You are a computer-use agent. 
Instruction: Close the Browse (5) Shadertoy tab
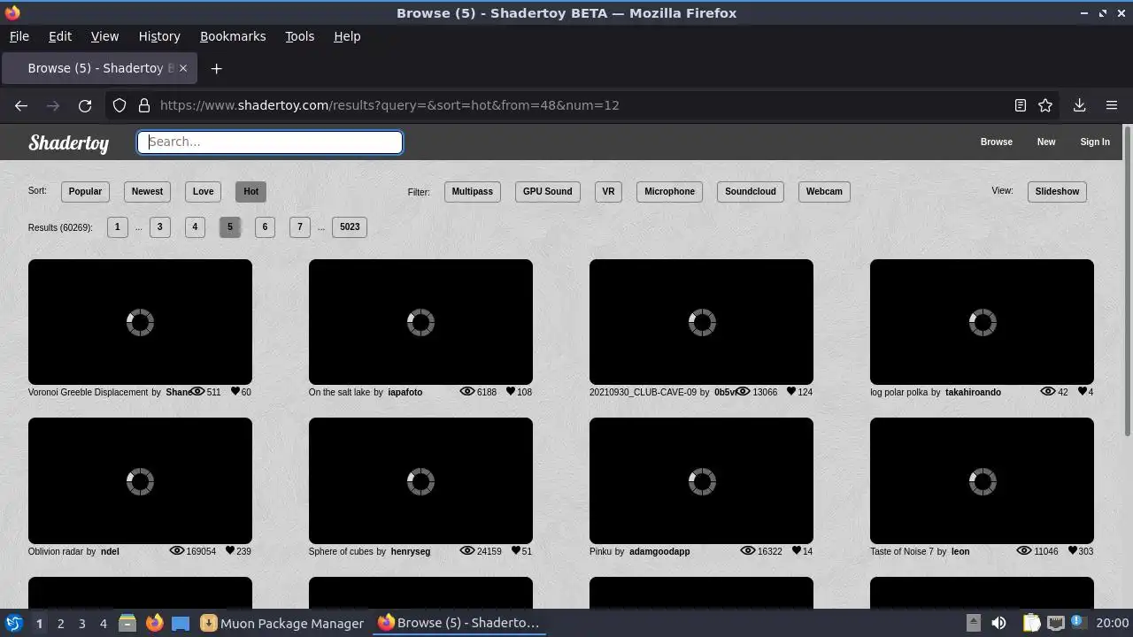tap(183, 68)
